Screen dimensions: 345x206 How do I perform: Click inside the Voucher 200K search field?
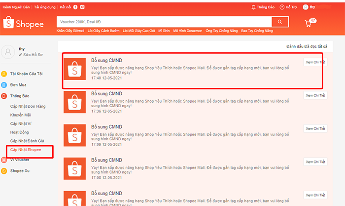tap(164, 22)
